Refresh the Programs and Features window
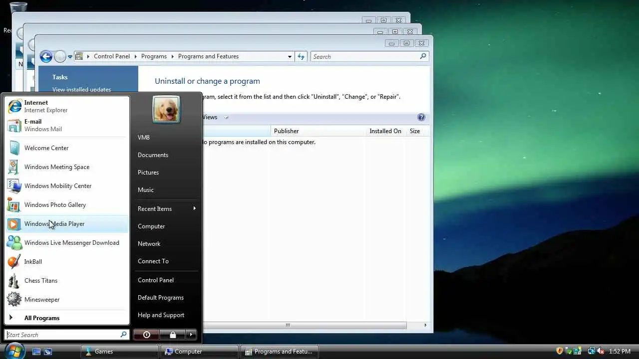The height and width of the screenshot is (359, 639). pos(301,57)
